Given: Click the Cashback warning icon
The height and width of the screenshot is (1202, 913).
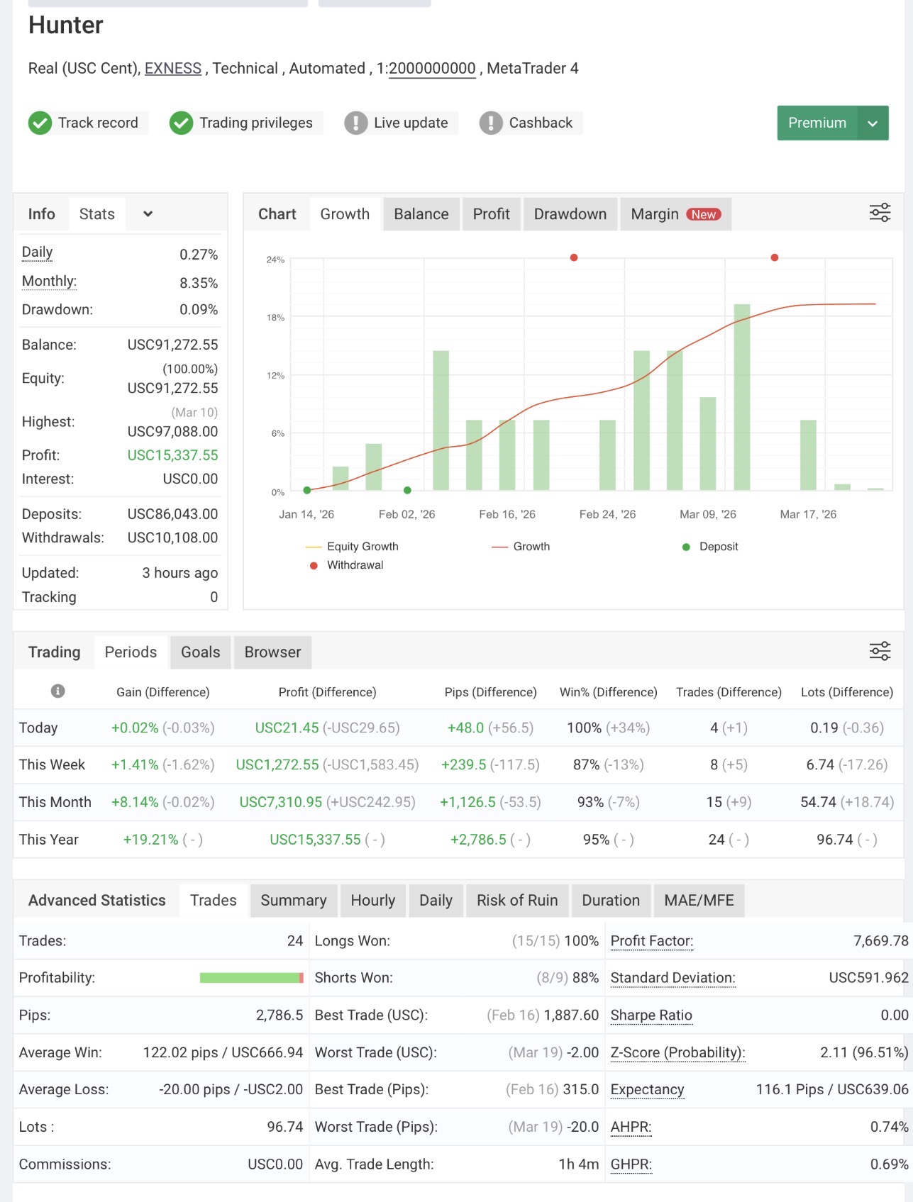Looking at the screenshot, I should click(x=490, y=123).
